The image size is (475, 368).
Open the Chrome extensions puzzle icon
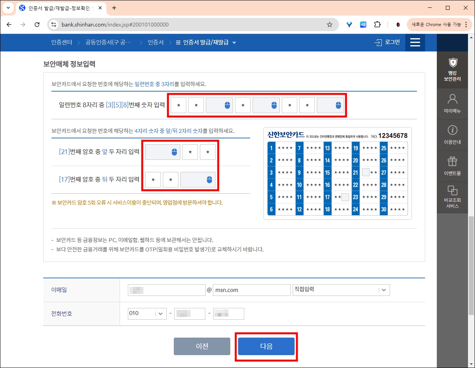[x=377, y=24]
